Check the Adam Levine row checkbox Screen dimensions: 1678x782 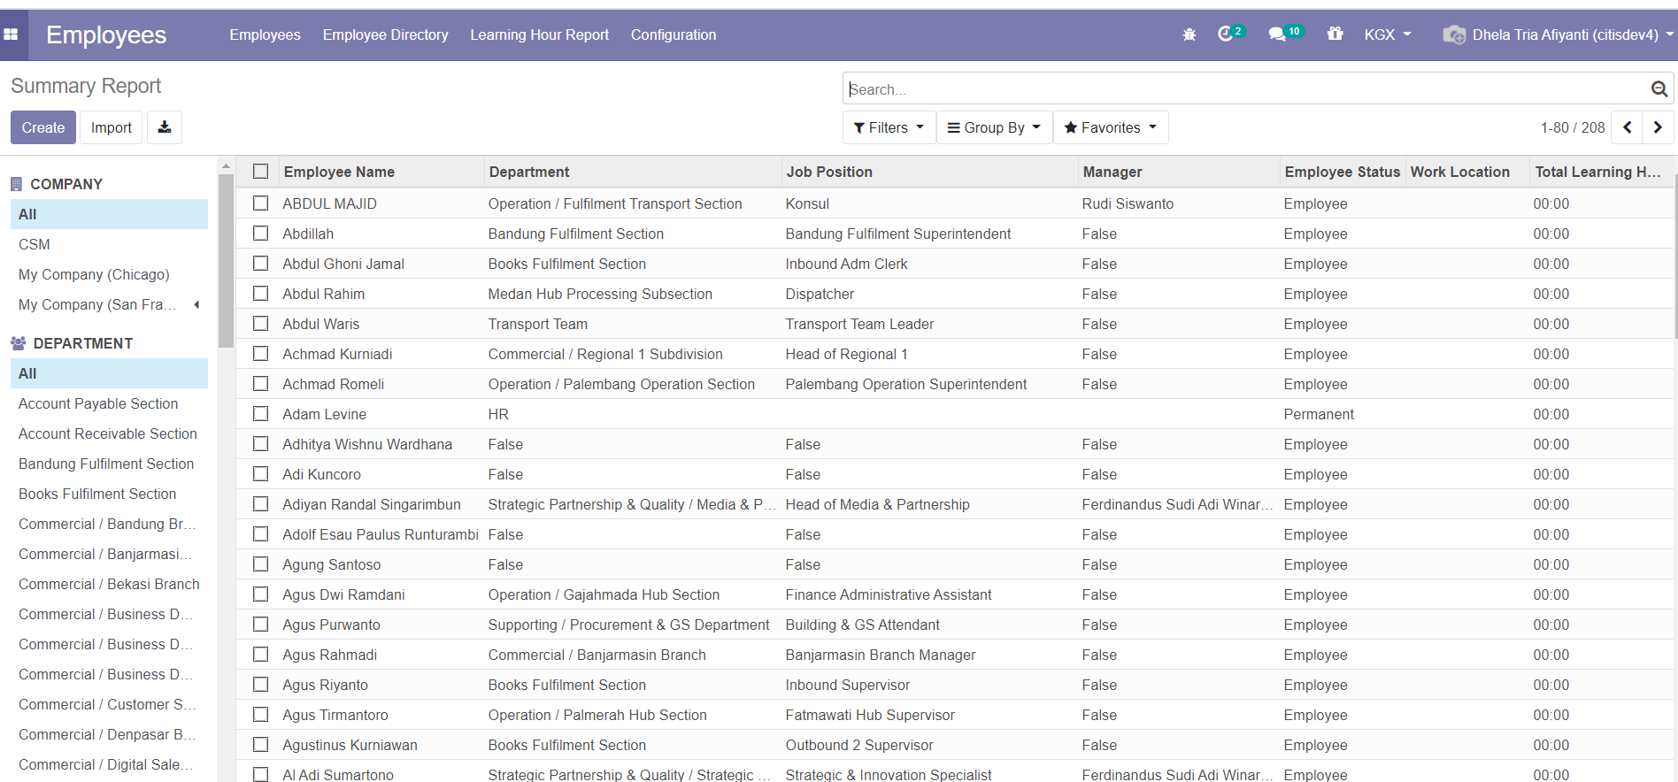(260, 413)
